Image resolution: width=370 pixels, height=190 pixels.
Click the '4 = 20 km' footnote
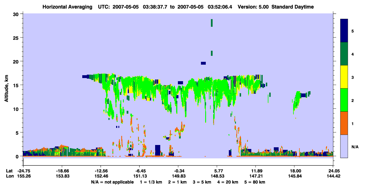(x=228, y=182)
